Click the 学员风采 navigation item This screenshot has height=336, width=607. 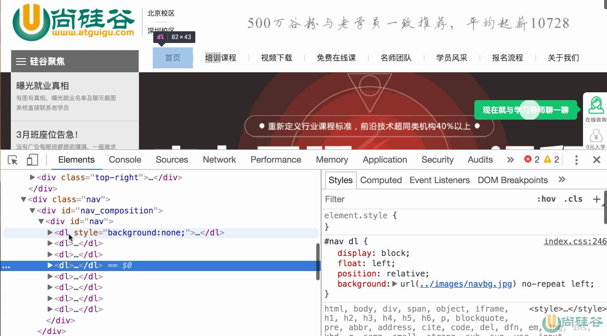tap(452, 58)
